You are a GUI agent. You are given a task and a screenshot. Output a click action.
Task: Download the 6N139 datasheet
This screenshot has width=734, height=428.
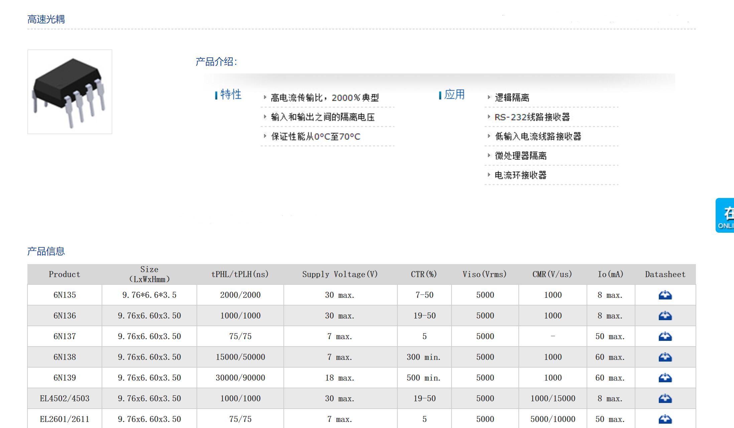tap(665, 378)
